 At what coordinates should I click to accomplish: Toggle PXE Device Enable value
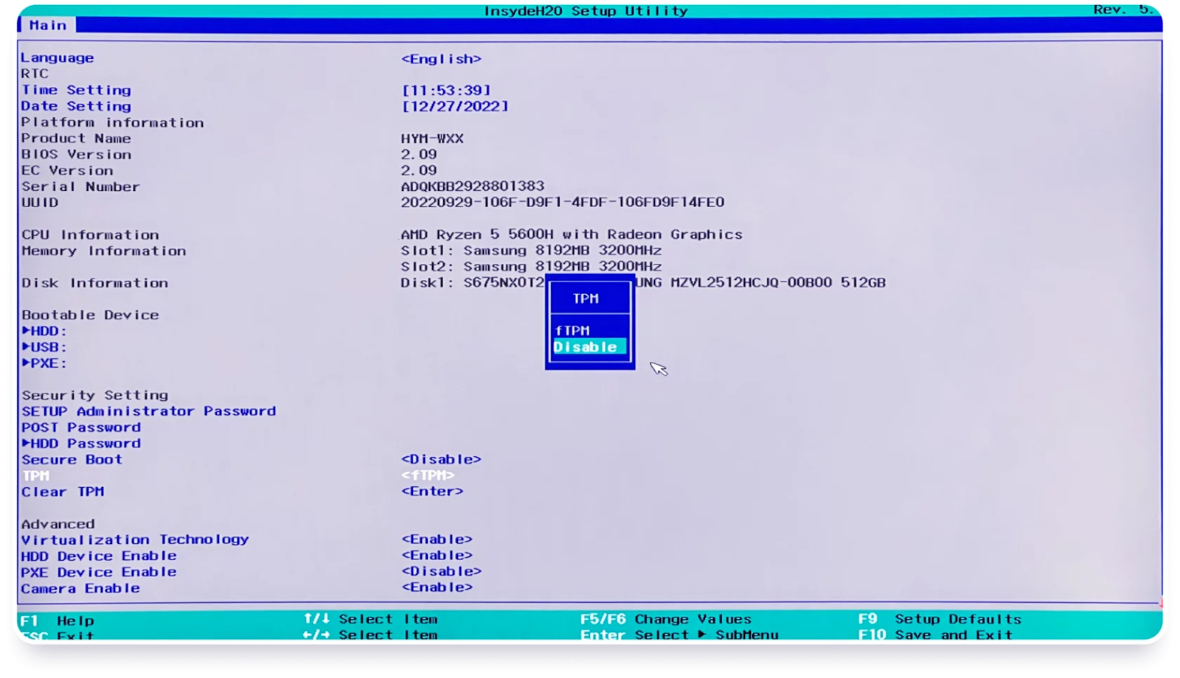[441, 572]
